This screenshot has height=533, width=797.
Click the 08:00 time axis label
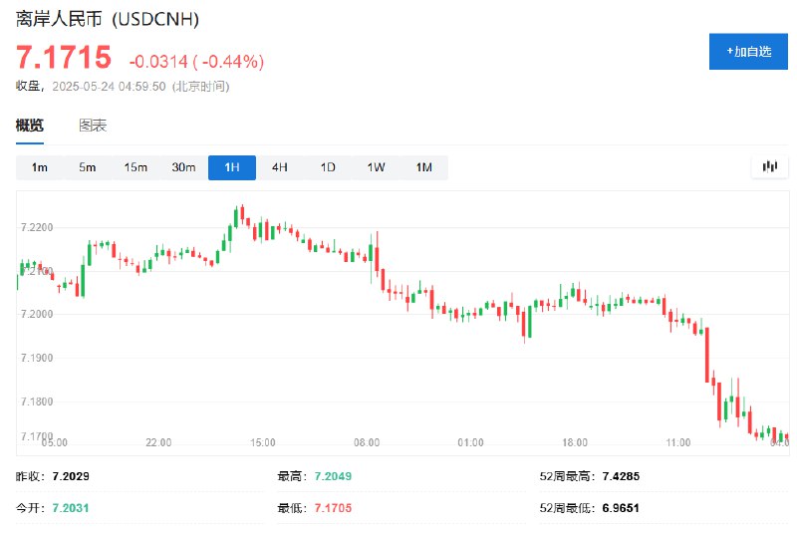[367, 442]
